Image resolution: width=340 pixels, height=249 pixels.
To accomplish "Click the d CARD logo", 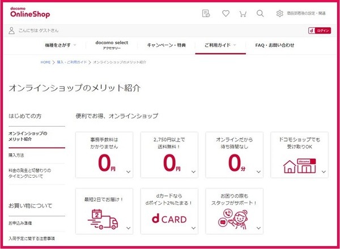I will click(169, 218).
